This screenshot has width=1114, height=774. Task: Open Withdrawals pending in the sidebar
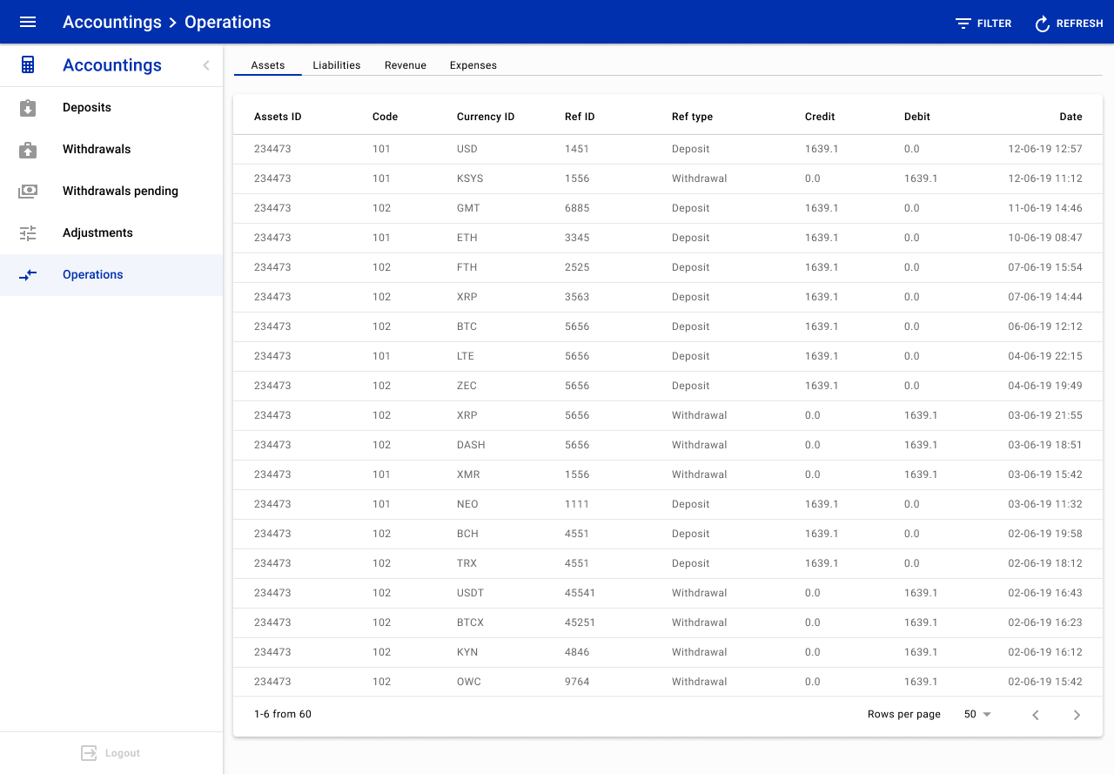point(111,192)
